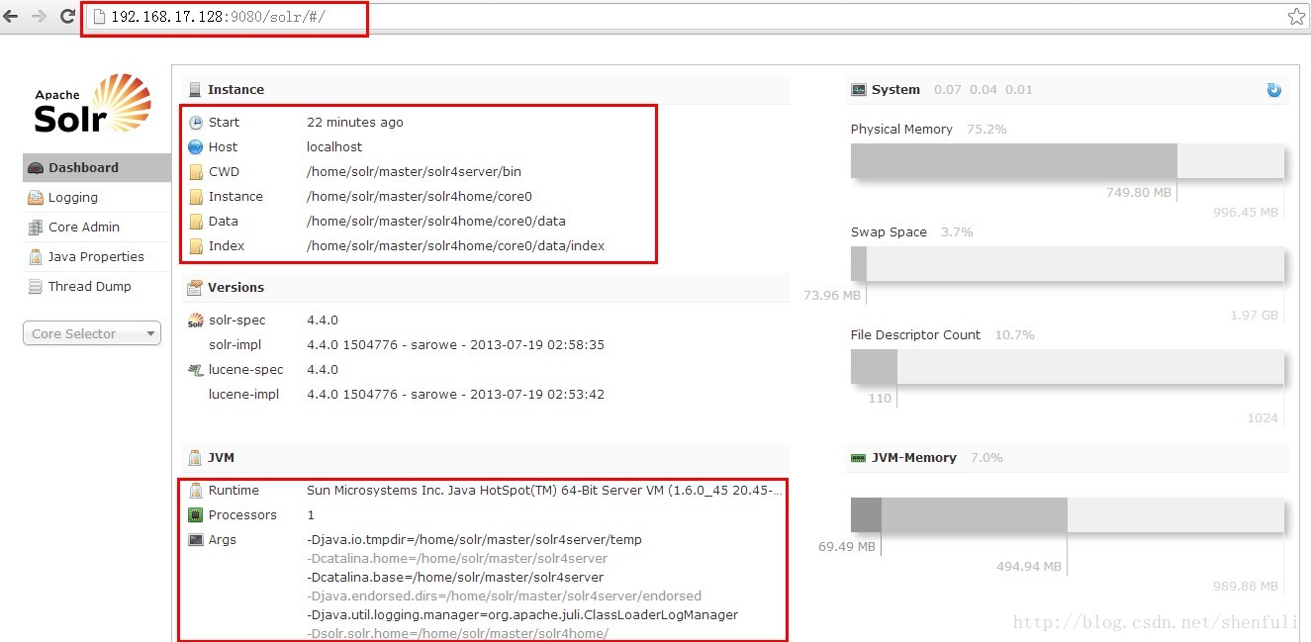Viewport: 1311px width, 642px height.
Task: Reload the page with refresh icon
Action: point(67,16)
